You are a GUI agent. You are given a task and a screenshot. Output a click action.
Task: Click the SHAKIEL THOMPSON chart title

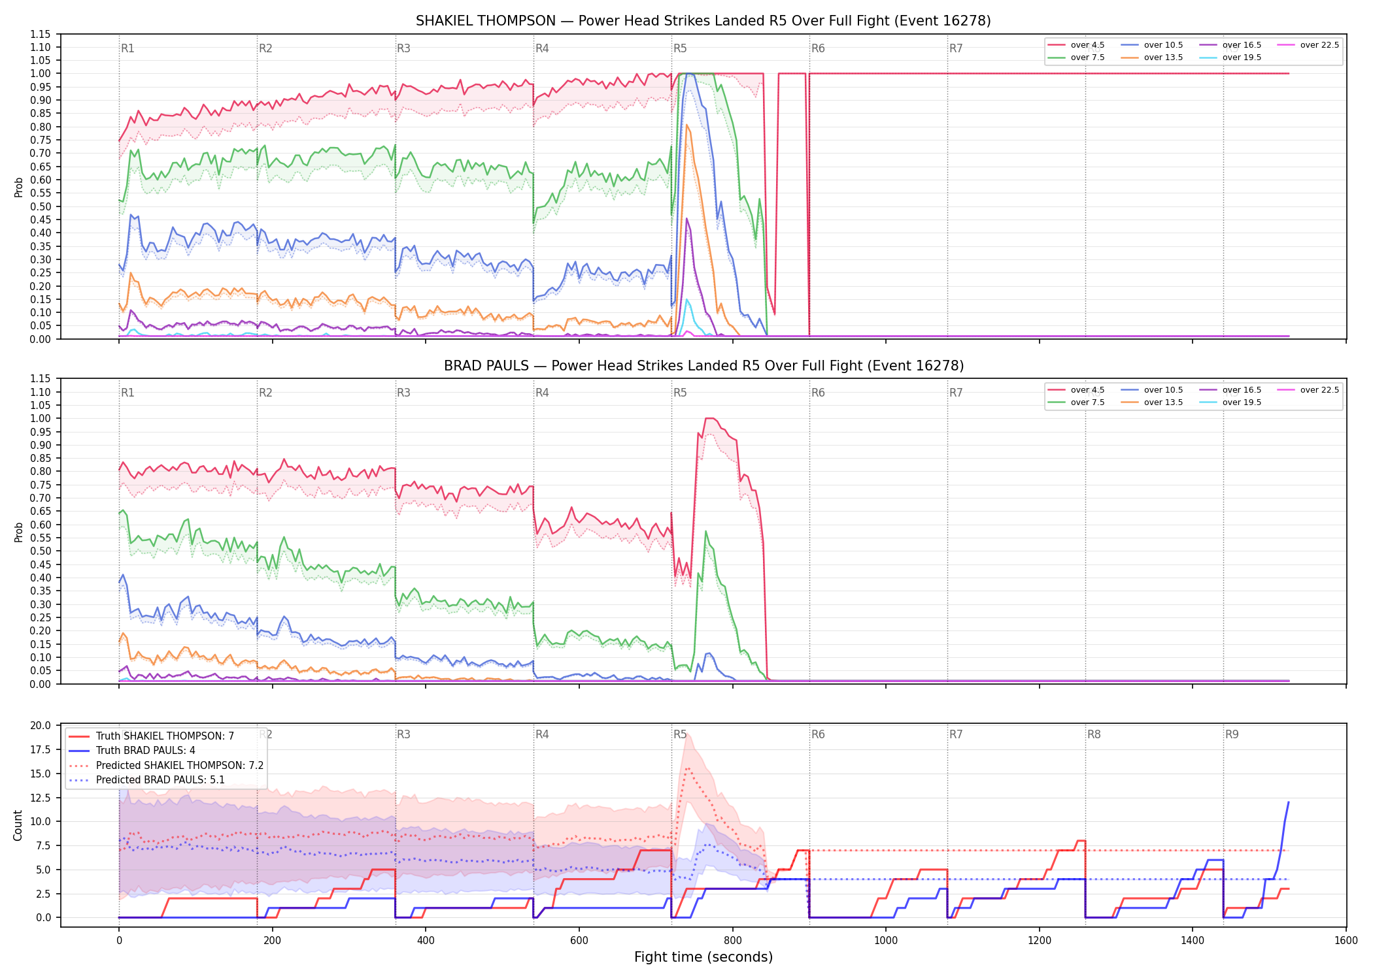tap(703, 21)
